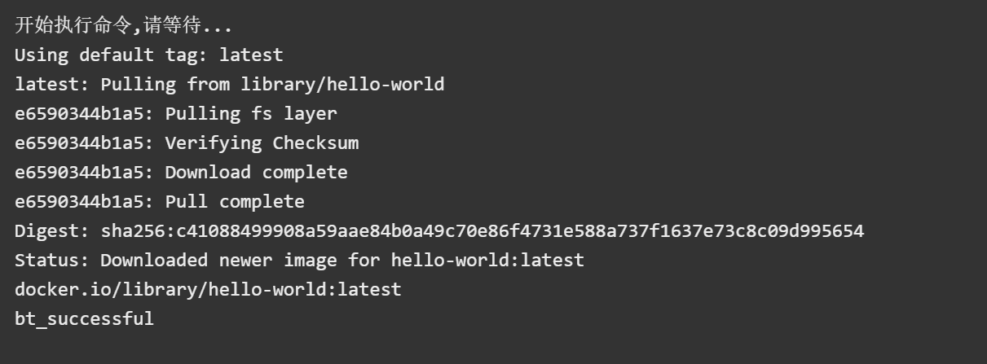
Task: Click the "bt_successful" text
Action: coord(84,319)
